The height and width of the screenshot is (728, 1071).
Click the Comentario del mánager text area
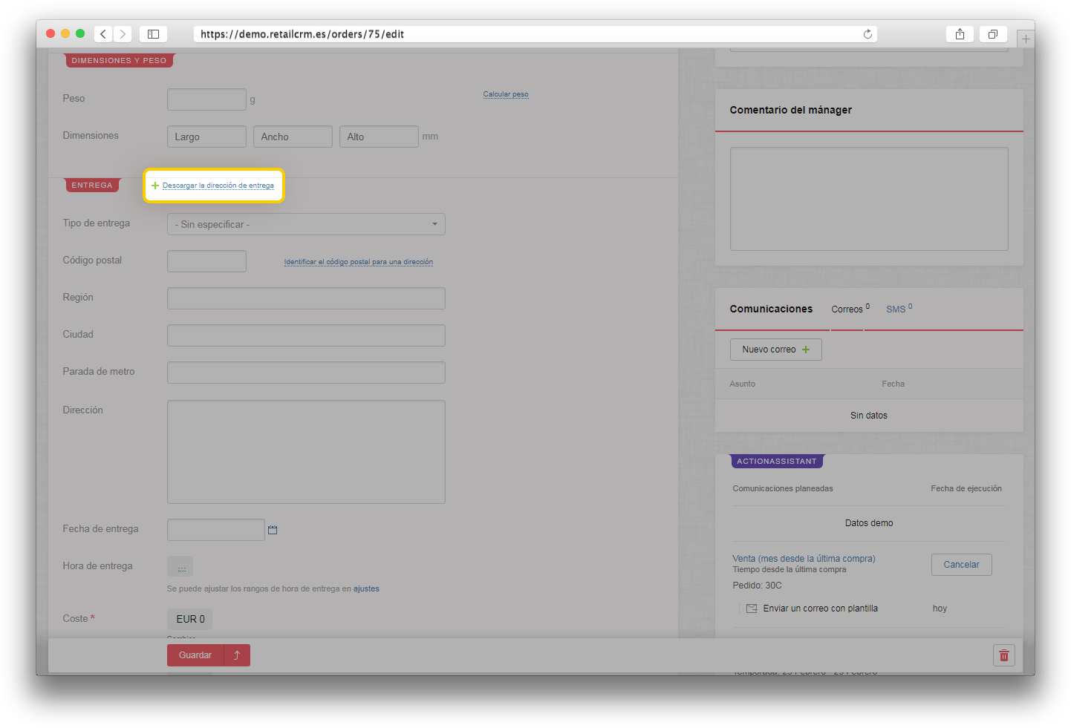click(869, 199)
